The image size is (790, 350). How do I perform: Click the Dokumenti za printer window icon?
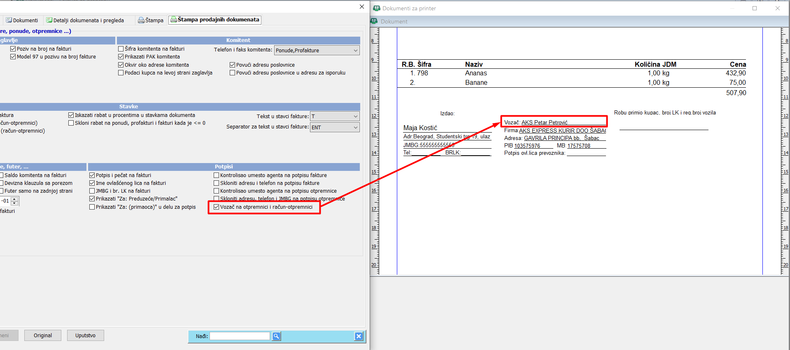(376, 8)
